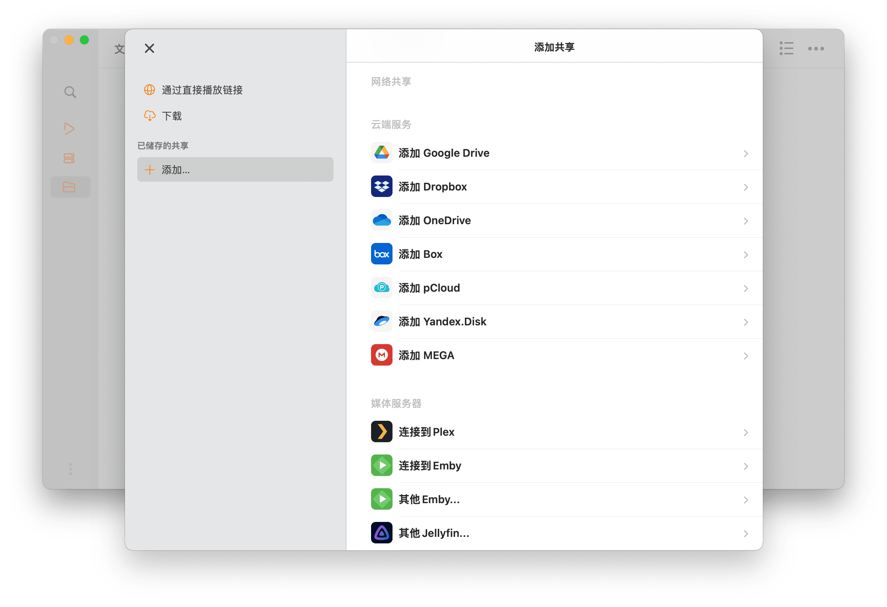Image resolution: width=887 pixels, height=607 pixels.
Task: Open the search magnifier in sidebar
Action: point(70,92)
